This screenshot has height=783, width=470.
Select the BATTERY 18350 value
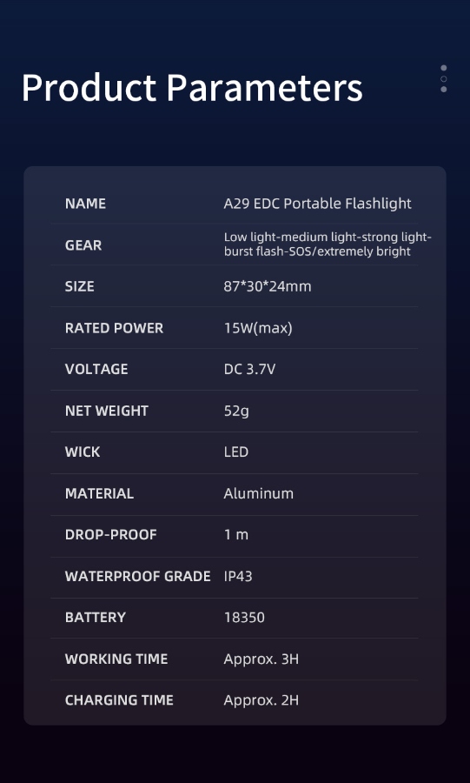click(244, 618)
